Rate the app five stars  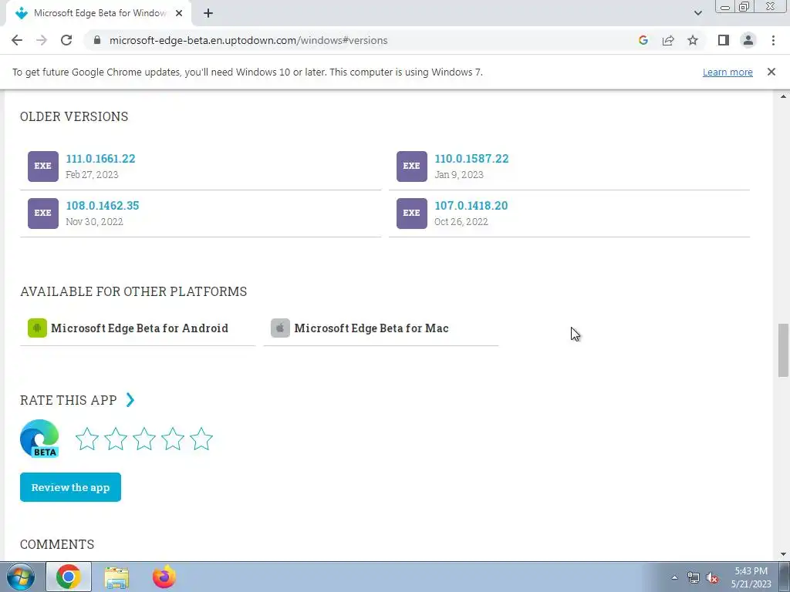point(201,439)
